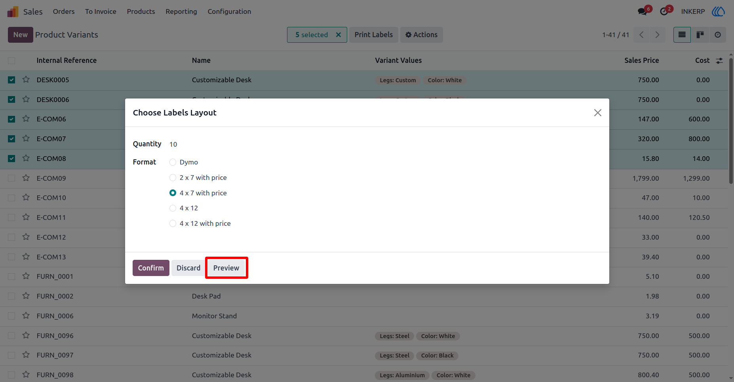Image resolution: width=734 pixels, height=382 pixels.
Task: Favorite the FURN_0002 row star
Action: pos(26,296)
